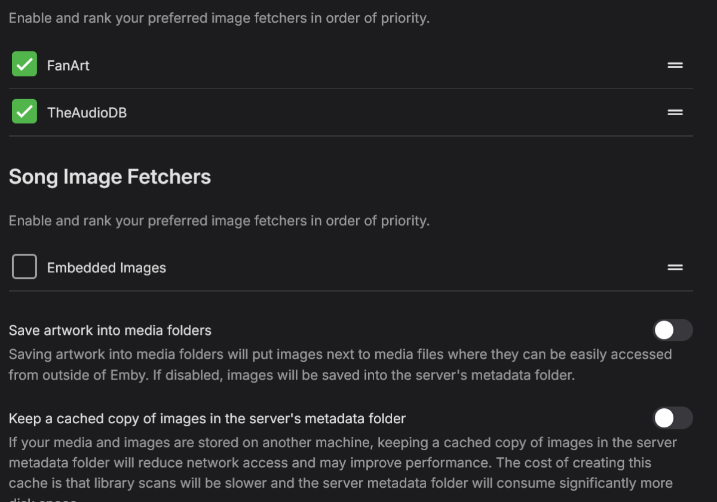Click the cut-off text line at the bottom
The width and height of the screenshot is (717, 502).
click(x=43, y=499)
